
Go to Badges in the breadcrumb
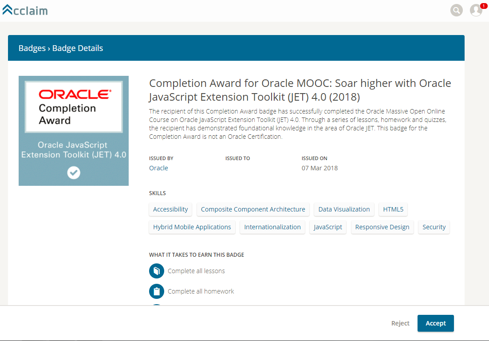pyautogui.click(x=32, y=48)
